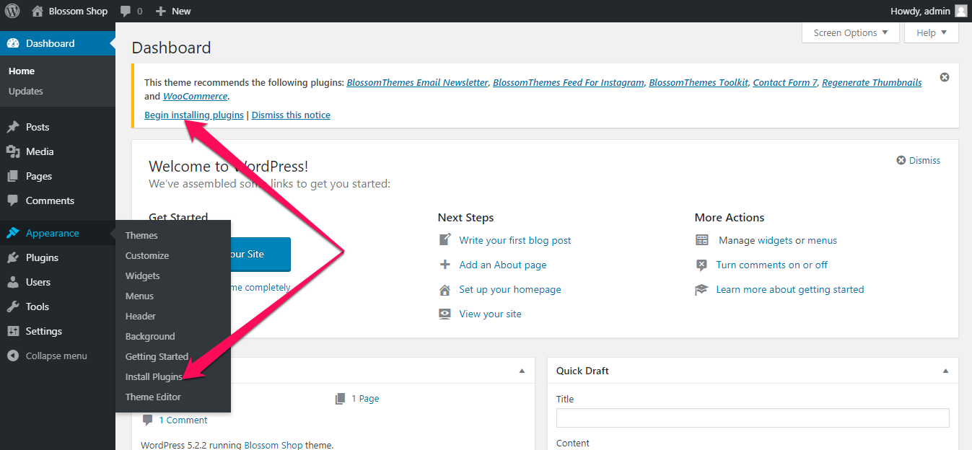The height and width of the screenshot is (450, 972).
Task: Open Themes in the Appearance submenu
Action: click(141, 235)
